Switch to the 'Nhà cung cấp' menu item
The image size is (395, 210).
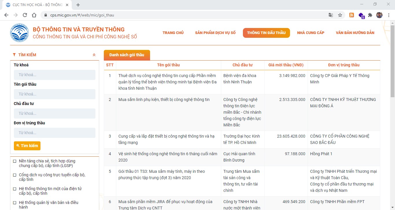[x=311, y=33]
